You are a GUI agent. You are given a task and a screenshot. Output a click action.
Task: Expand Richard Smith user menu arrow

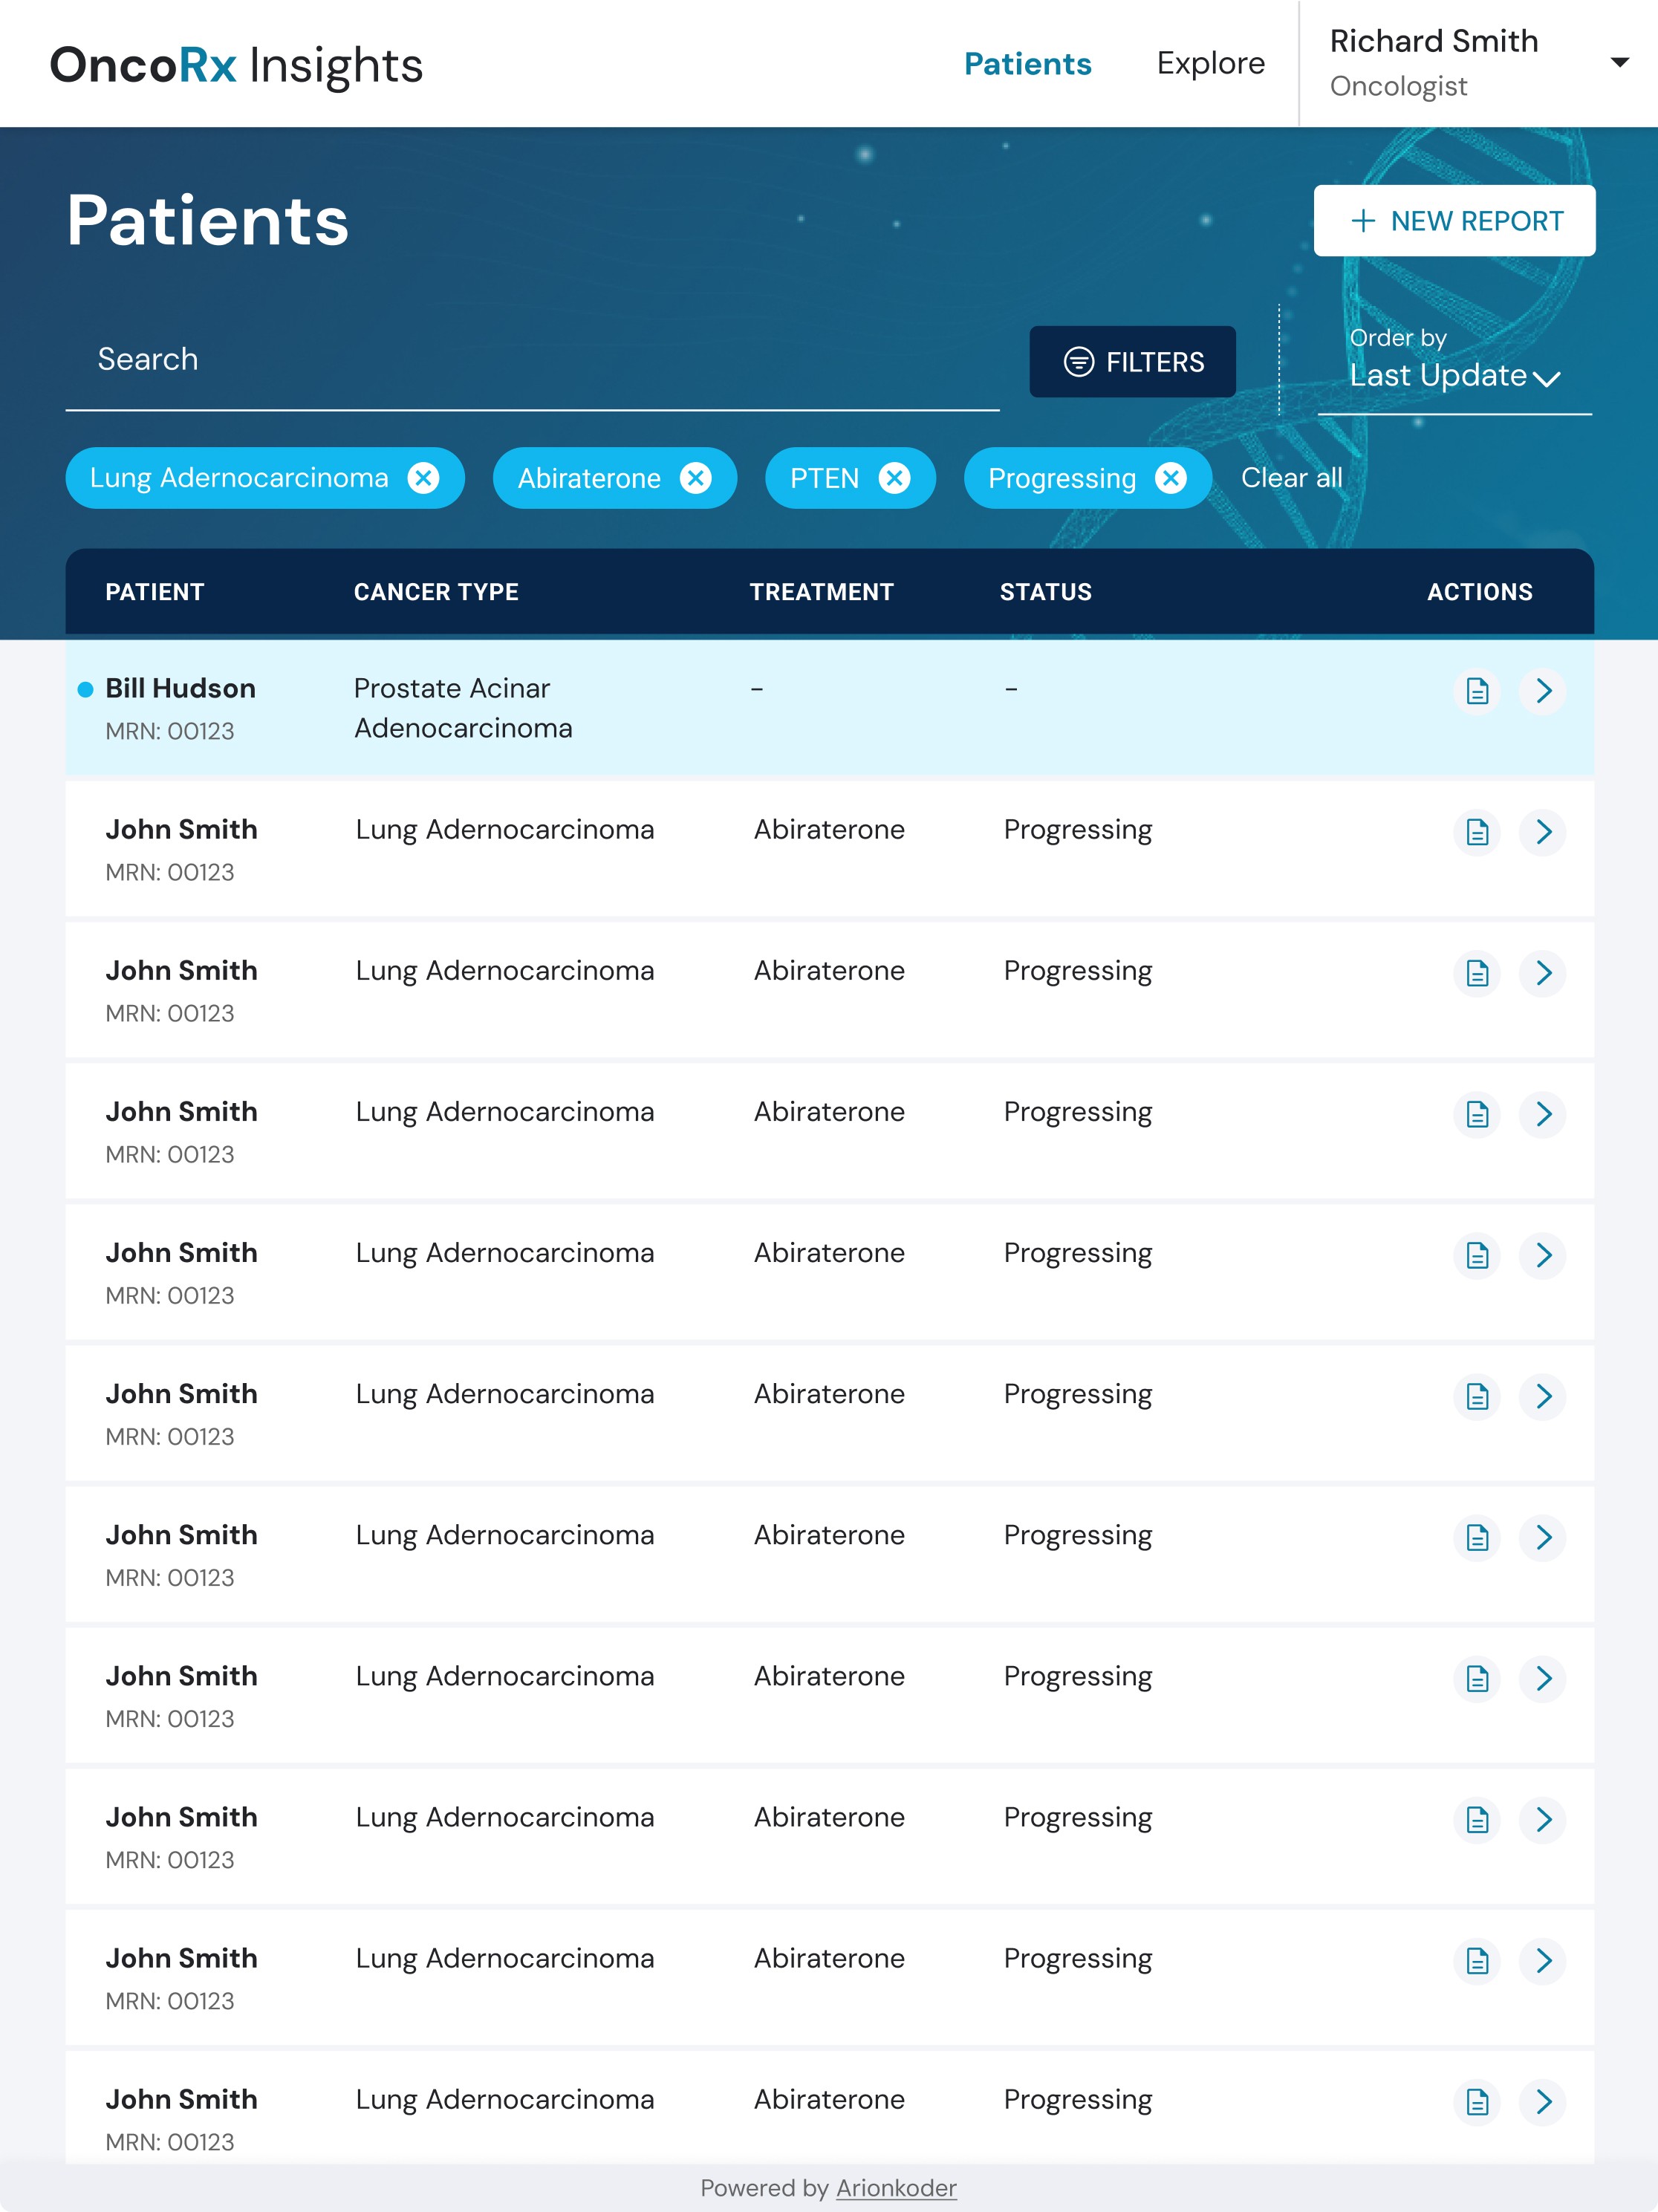click(x=1620, y=63)
